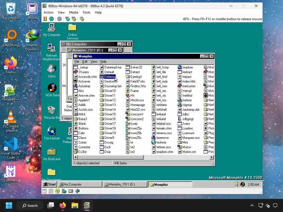Viewport: 283px width, 212px height.
Task: Select the Dataread.me file
Action: point(111,67)
